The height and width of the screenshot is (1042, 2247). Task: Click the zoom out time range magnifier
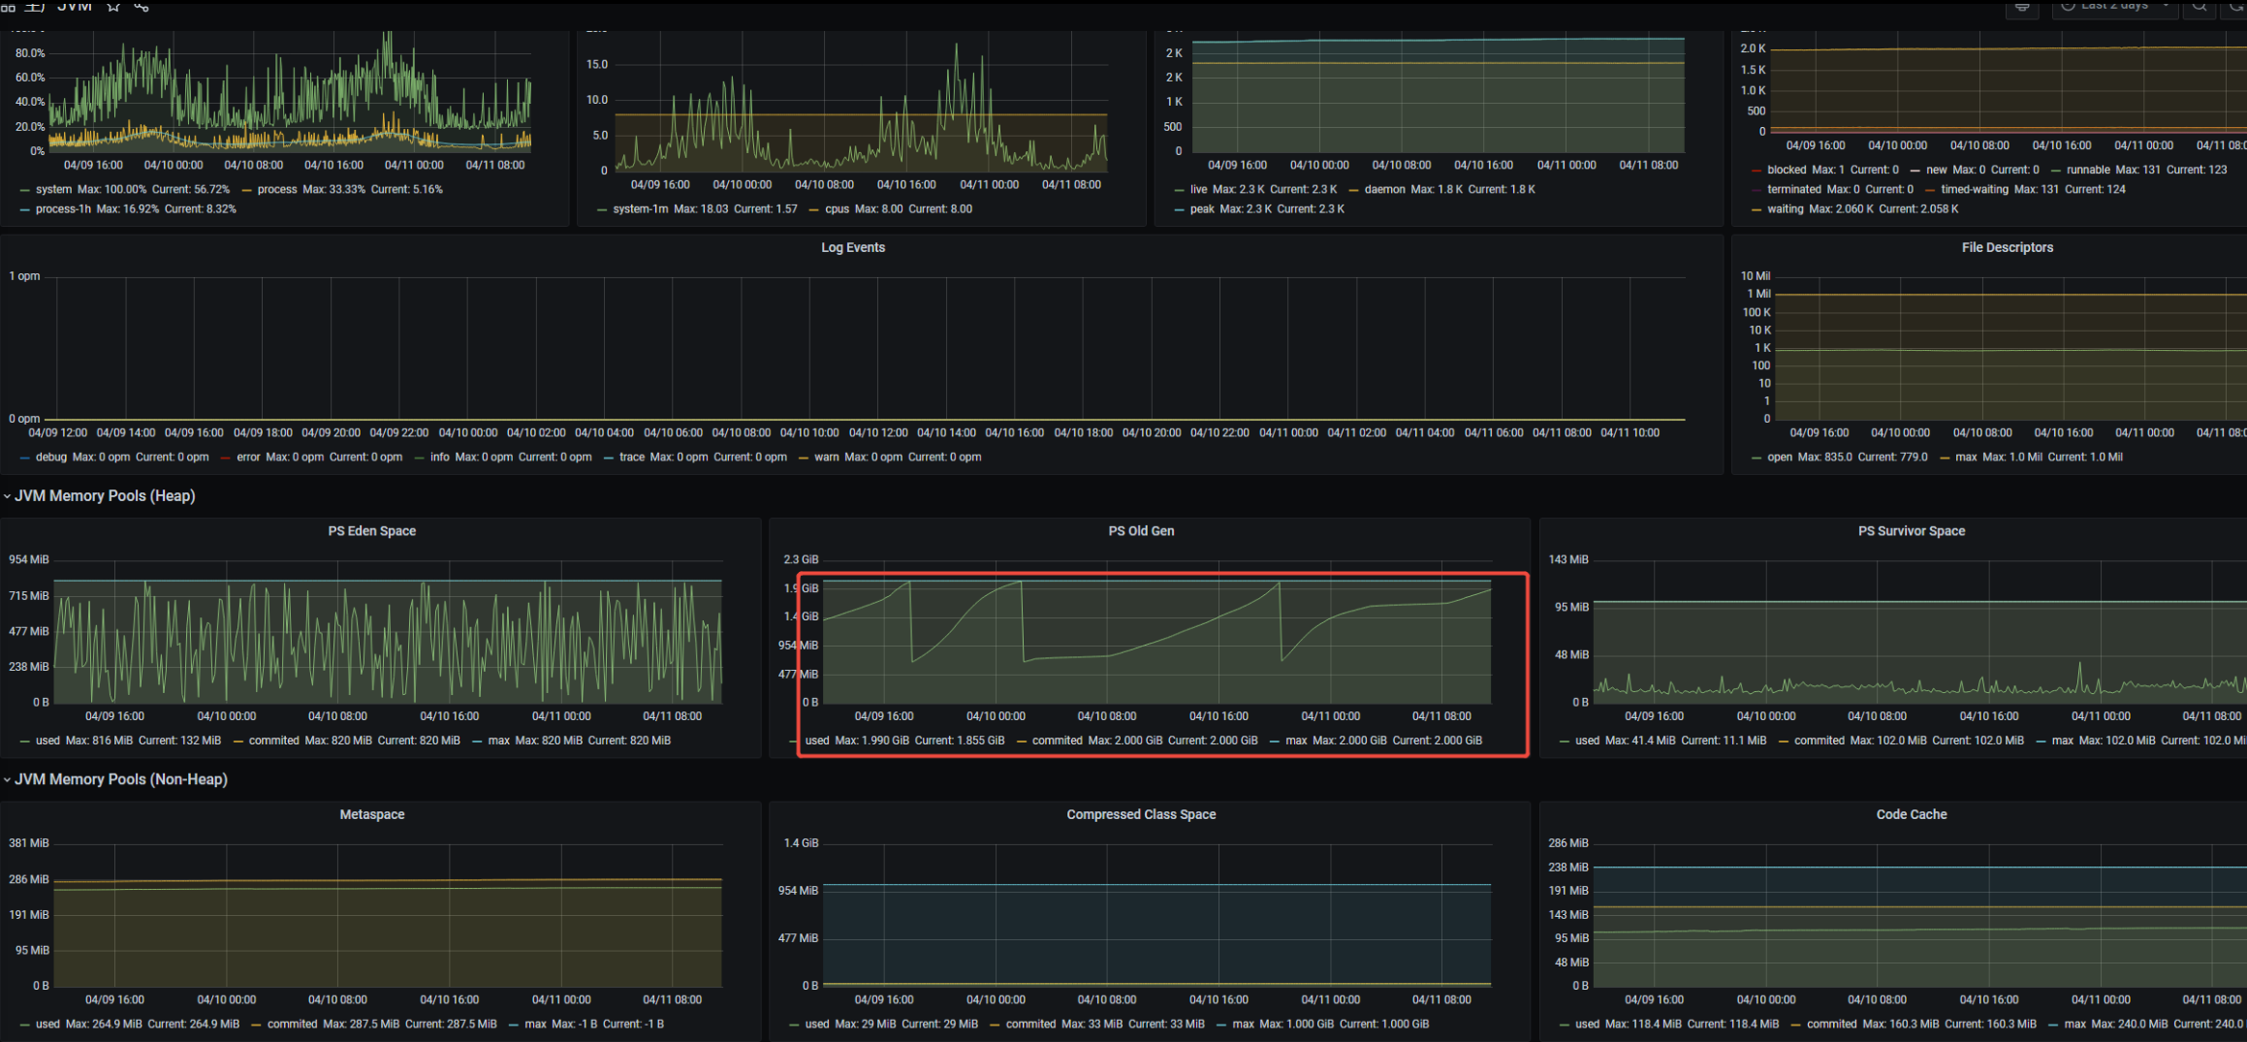[x=2200, y=6]
